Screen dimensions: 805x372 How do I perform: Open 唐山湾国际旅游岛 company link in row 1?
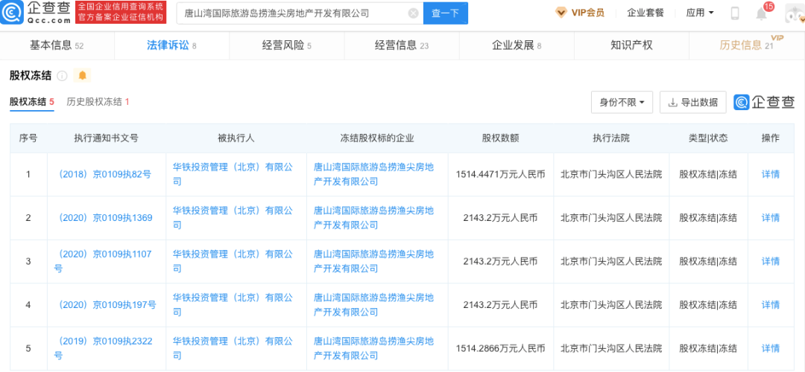pyautogui.click(x=373, y=174)
